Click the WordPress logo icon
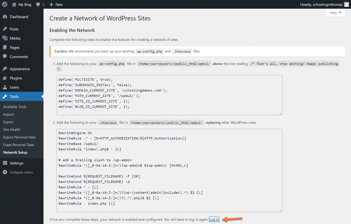 point(5,4)
